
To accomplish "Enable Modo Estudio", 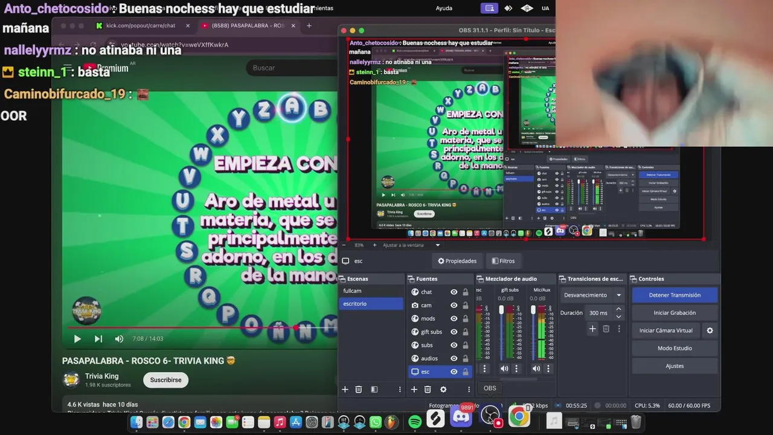I will coord(675,348).
